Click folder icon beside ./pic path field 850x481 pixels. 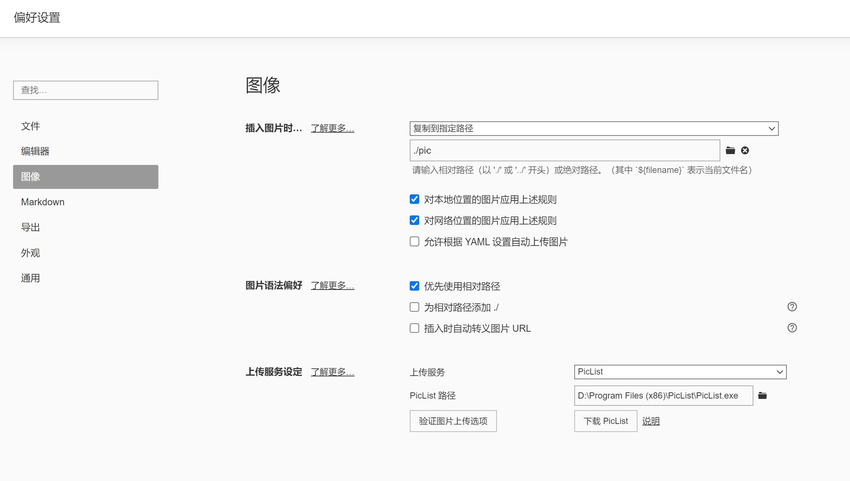730,150
